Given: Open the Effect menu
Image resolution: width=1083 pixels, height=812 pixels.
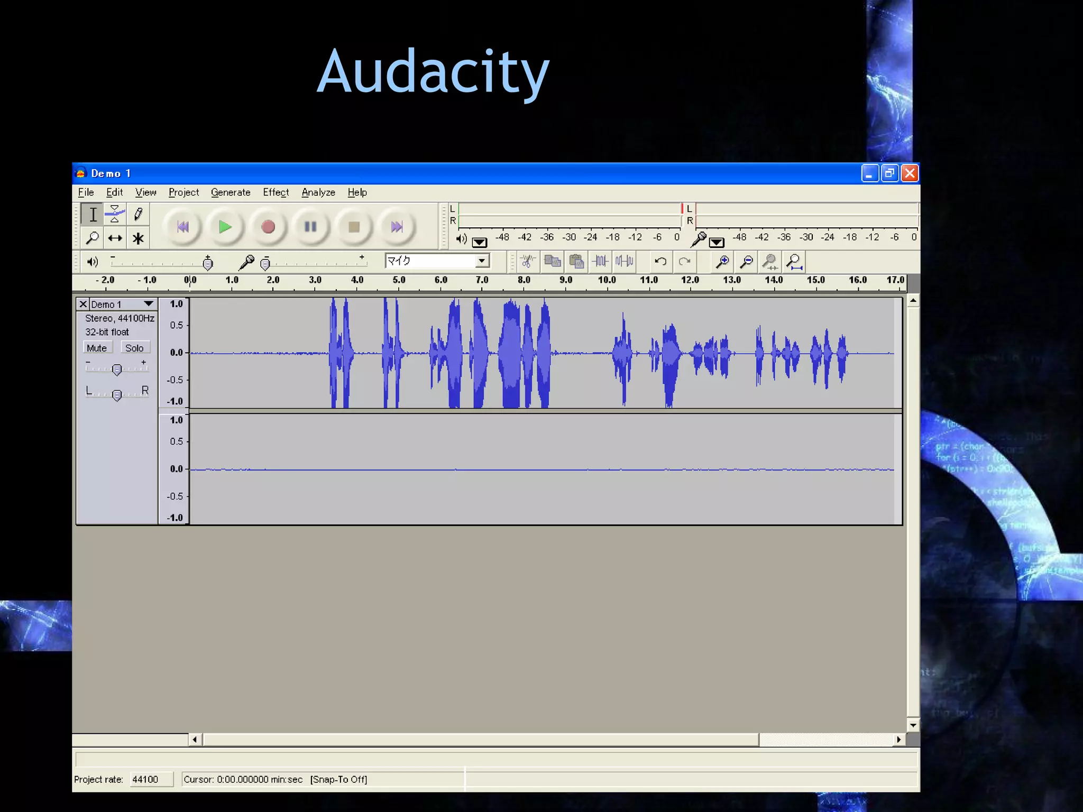Looking at the screenshot, I should [x=276, y=192].
